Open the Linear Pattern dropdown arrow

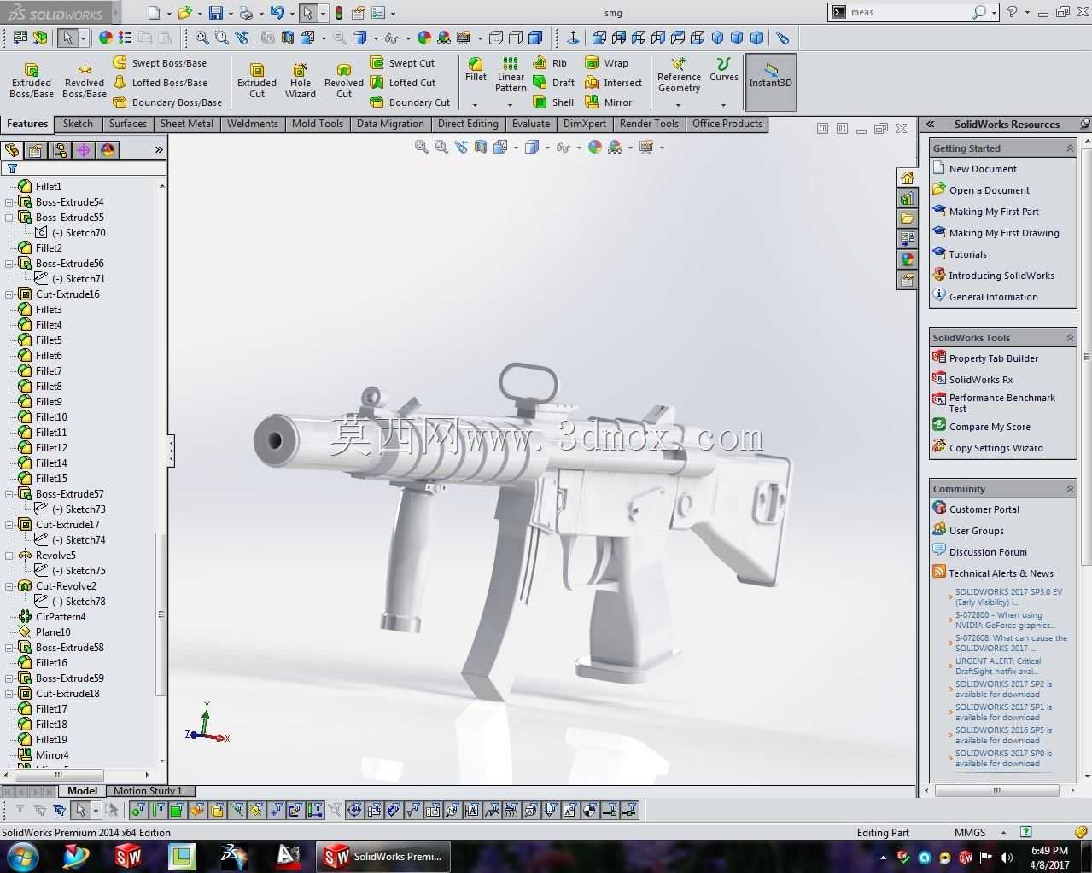pos(510,105)
